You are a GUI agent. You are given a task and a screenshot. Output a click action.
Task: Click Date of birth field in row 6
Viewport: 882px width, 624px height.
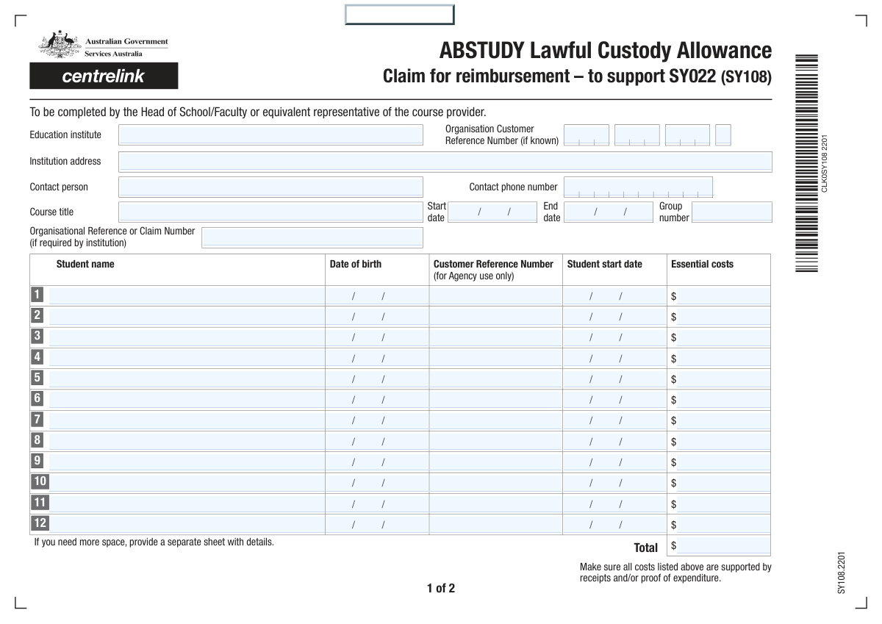tap(377, 399)
